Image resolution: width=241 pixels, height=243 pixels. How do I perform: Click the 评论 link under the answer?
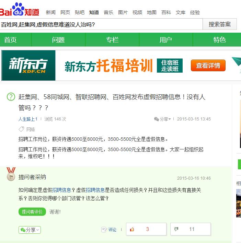pos(112,230)
